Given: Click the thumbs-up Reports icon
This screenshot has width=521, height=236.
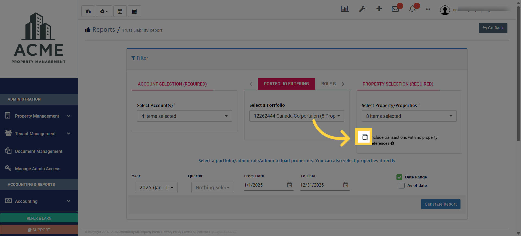Looking at the screenshot, I should [x=87, y=30].
